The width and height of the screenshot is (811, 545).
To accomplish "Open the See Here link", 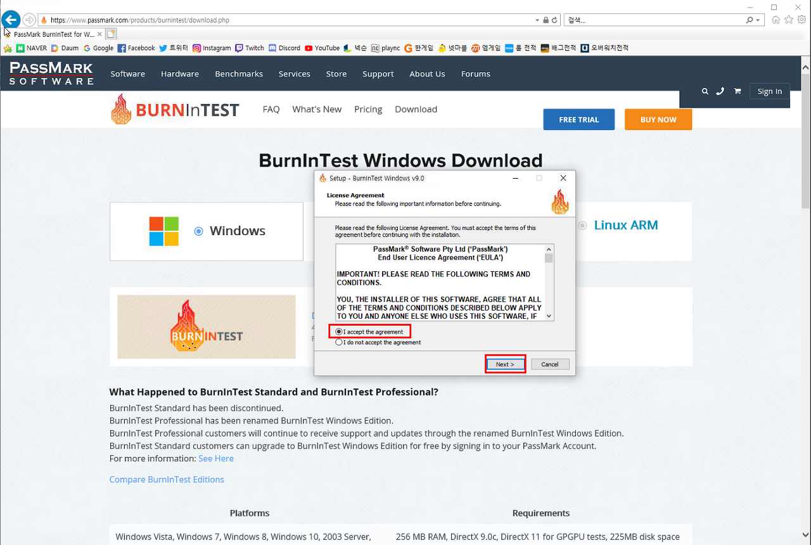I will point(216,458).
